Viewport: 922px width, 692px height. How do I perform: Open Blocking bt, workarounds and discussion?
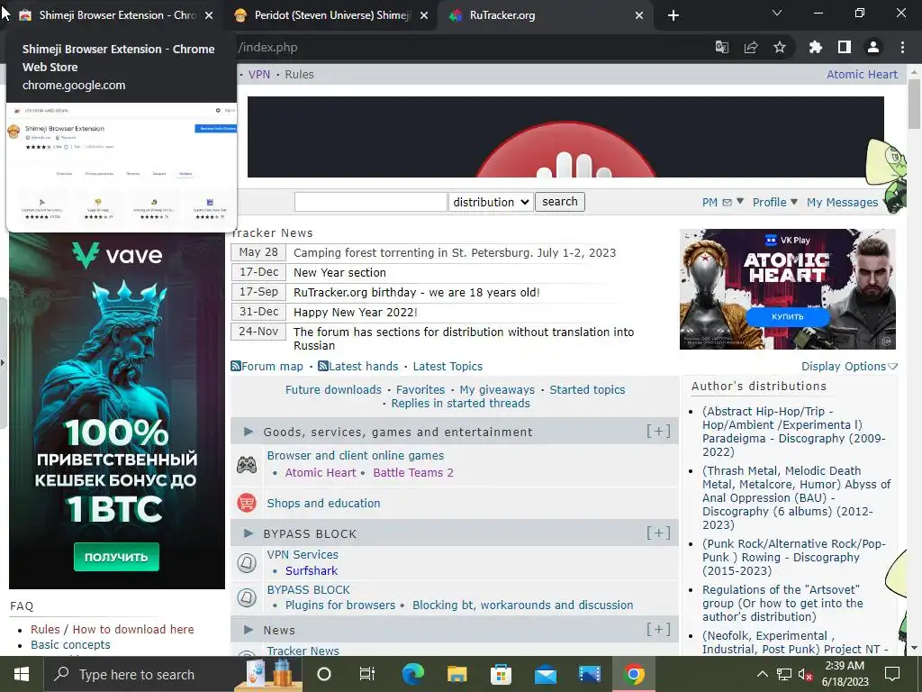point(523,605)
